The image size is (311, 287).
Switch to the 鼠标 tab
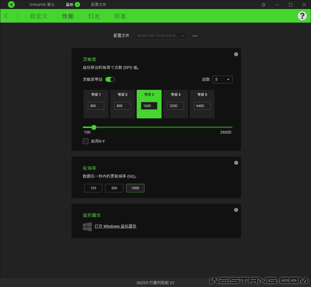pyautogui.click(x=69, y=5)
